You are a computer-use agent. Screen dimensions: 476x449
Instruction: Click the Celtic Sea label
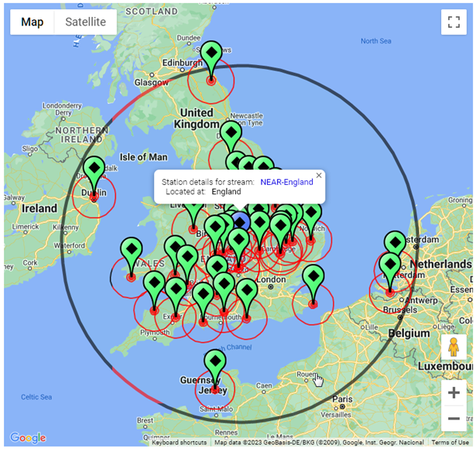[36, 397]
